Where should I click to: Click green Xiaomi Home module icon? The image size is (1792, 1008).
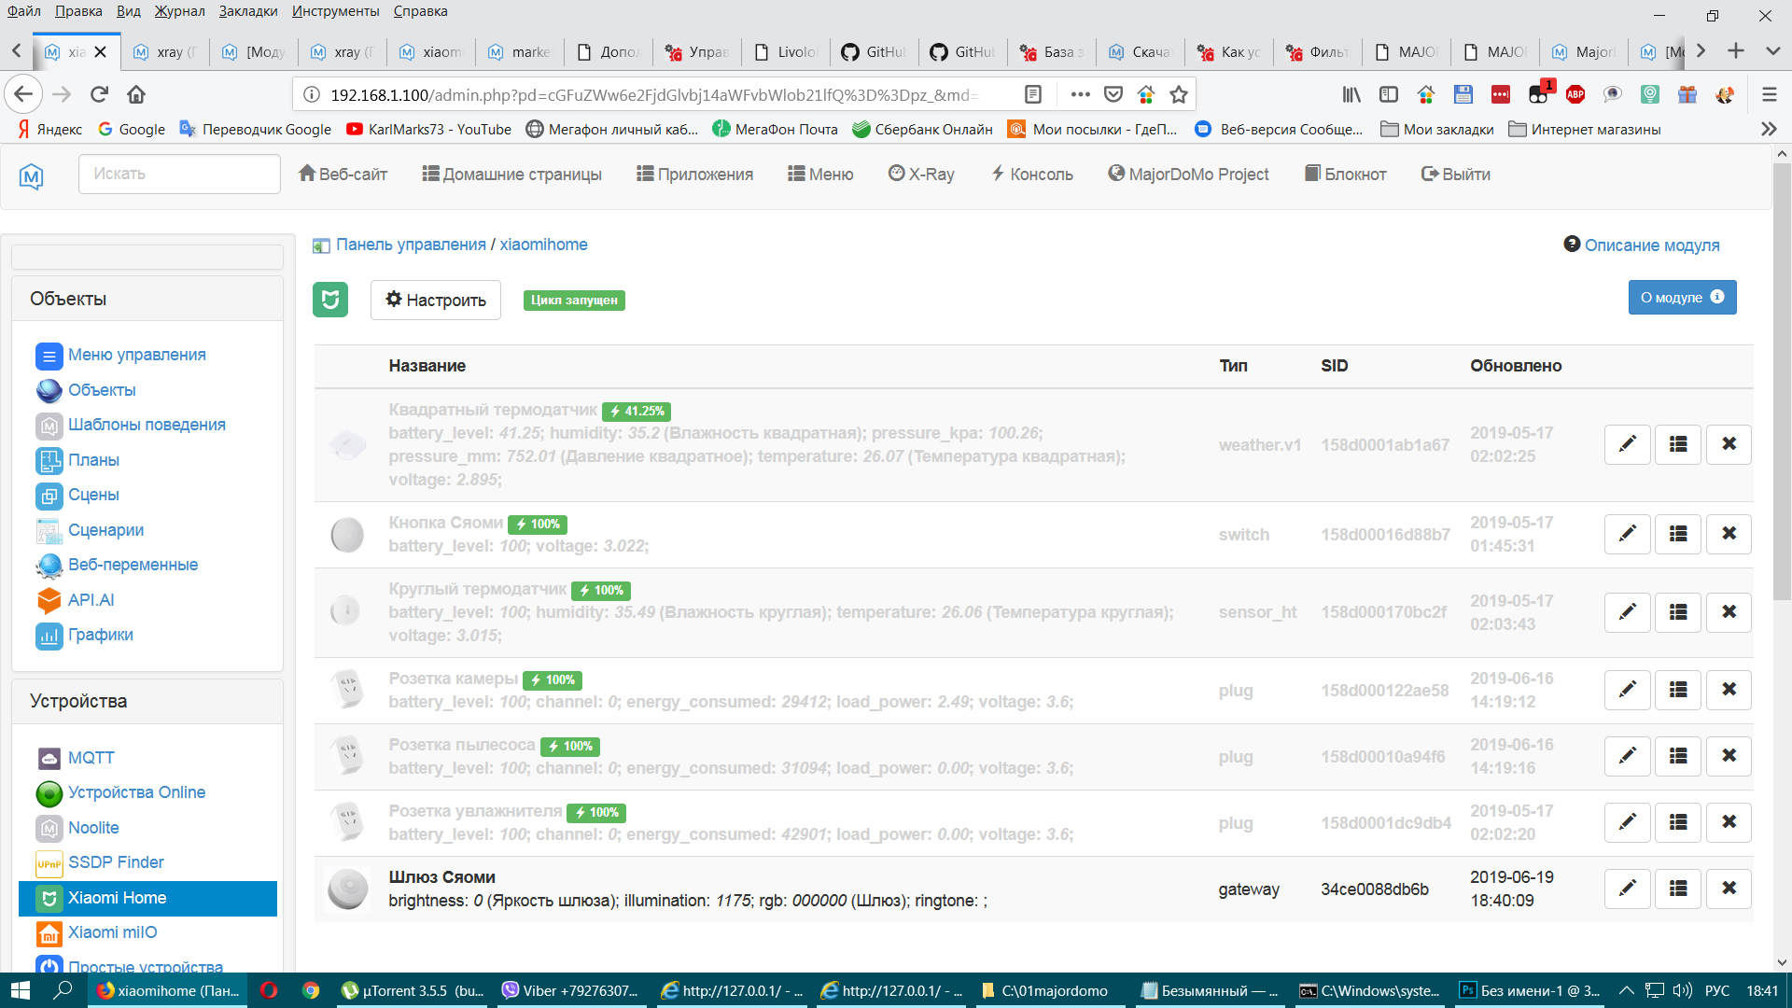[x=330, y=300]
